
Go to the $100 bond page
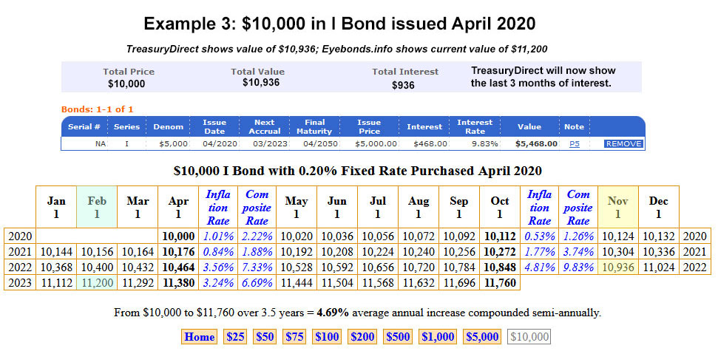click(327, 337)
